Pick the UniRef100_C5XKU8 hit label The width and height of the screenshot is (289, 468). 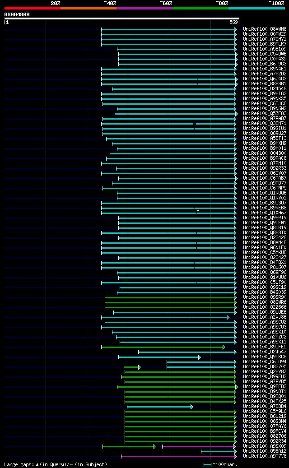[265, 253]
